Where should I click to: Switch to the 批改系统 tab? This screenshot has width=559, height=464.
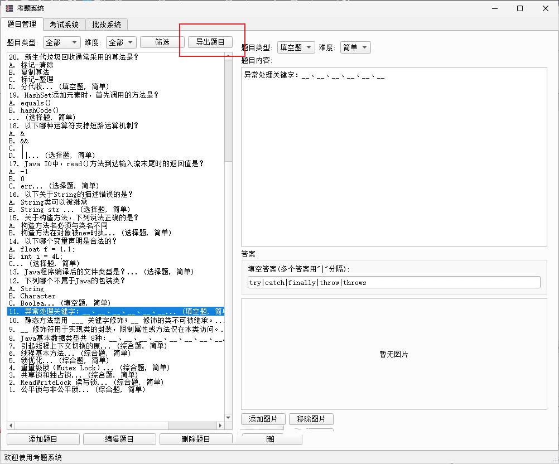click(x=106, y=25)
